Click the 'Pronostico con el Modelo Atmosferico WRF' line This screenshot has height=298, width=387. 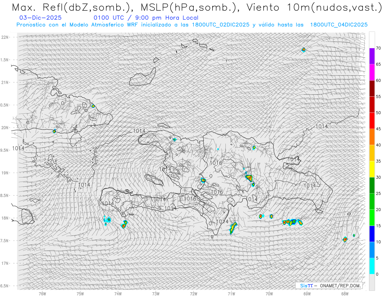pos(192,25)
